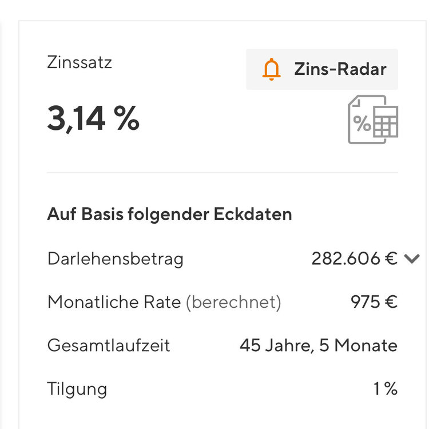Viewport: 445px width, 429px height.
Task: Click the Zinssatz label
Action: pyautogui.click(x=80, y=62)
